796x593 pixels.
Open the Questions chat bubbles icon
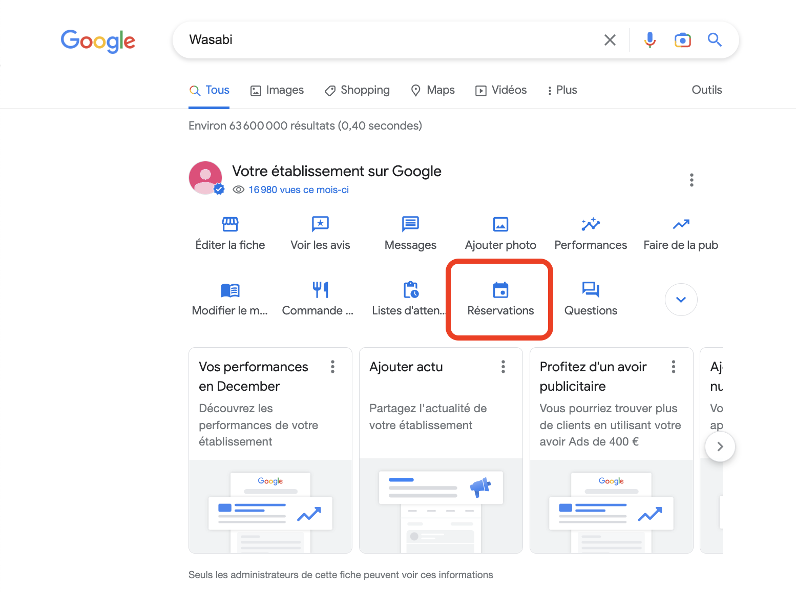click(x=591, y=290)
